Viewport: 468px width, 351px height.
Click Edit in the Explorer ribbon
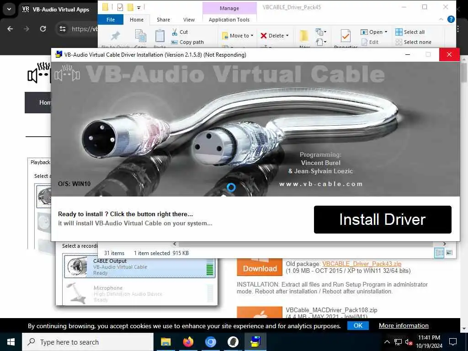(370, 42)
